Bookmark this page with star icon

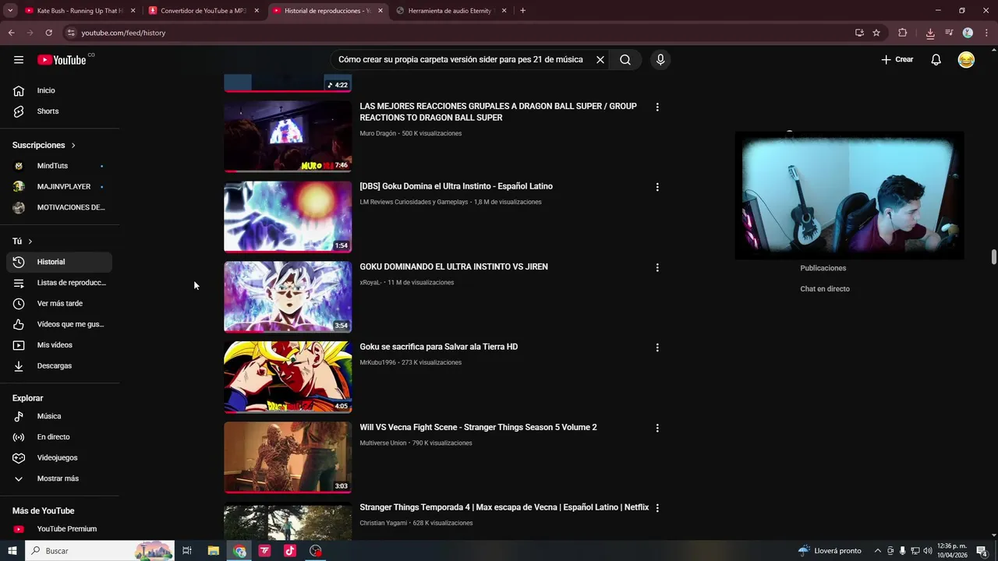(x=876, y=33)
